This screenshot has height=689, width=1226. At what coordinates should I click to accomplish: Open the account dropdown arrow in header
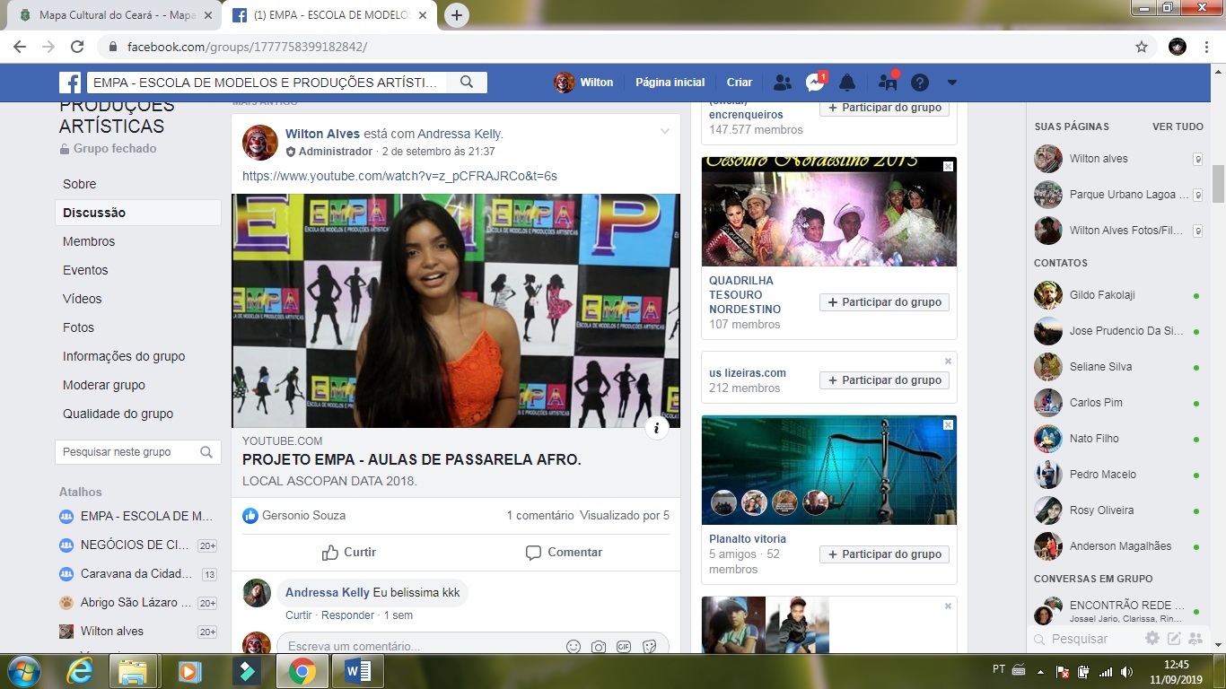click(x=952, y=83)
